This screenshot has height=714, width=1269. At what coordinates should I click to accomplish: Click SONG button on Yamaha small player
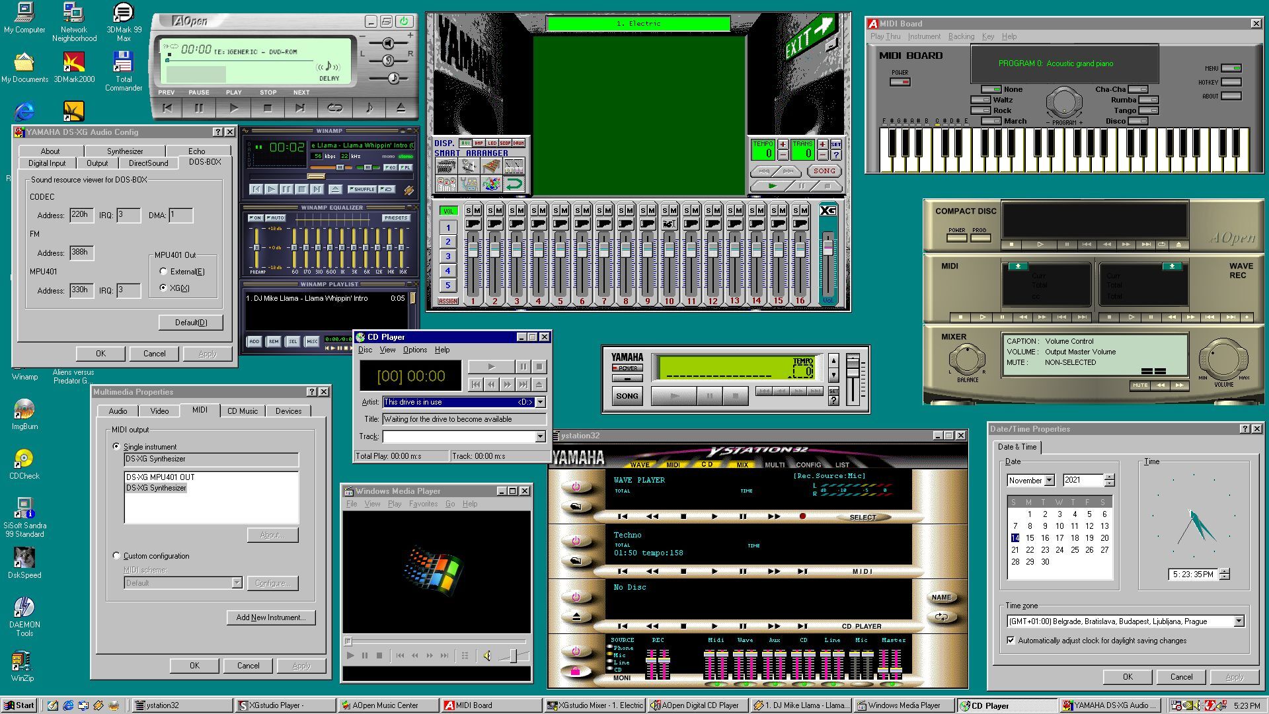click(x=627, y=396)
